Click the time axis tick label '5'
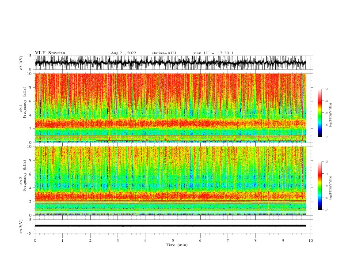 pyautogui.click(x=173, y=240)
